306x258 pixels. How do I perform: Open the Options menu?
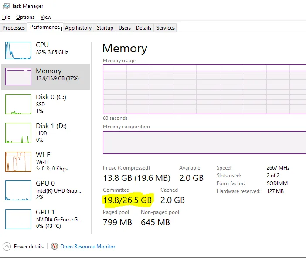pos(25,17)
